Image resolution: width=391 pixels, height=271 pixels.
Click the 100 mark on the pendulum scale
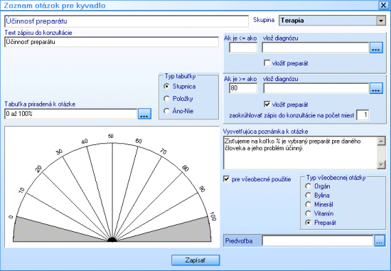coord(213,216)
